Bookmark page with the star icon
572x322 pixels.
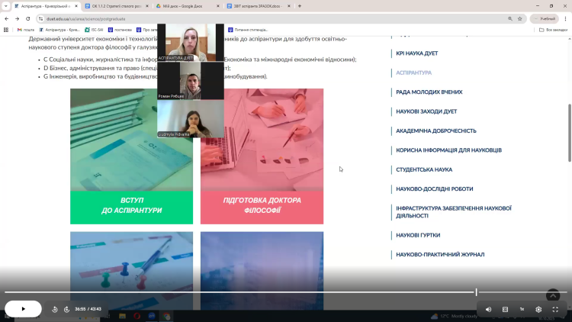[519, 18]
